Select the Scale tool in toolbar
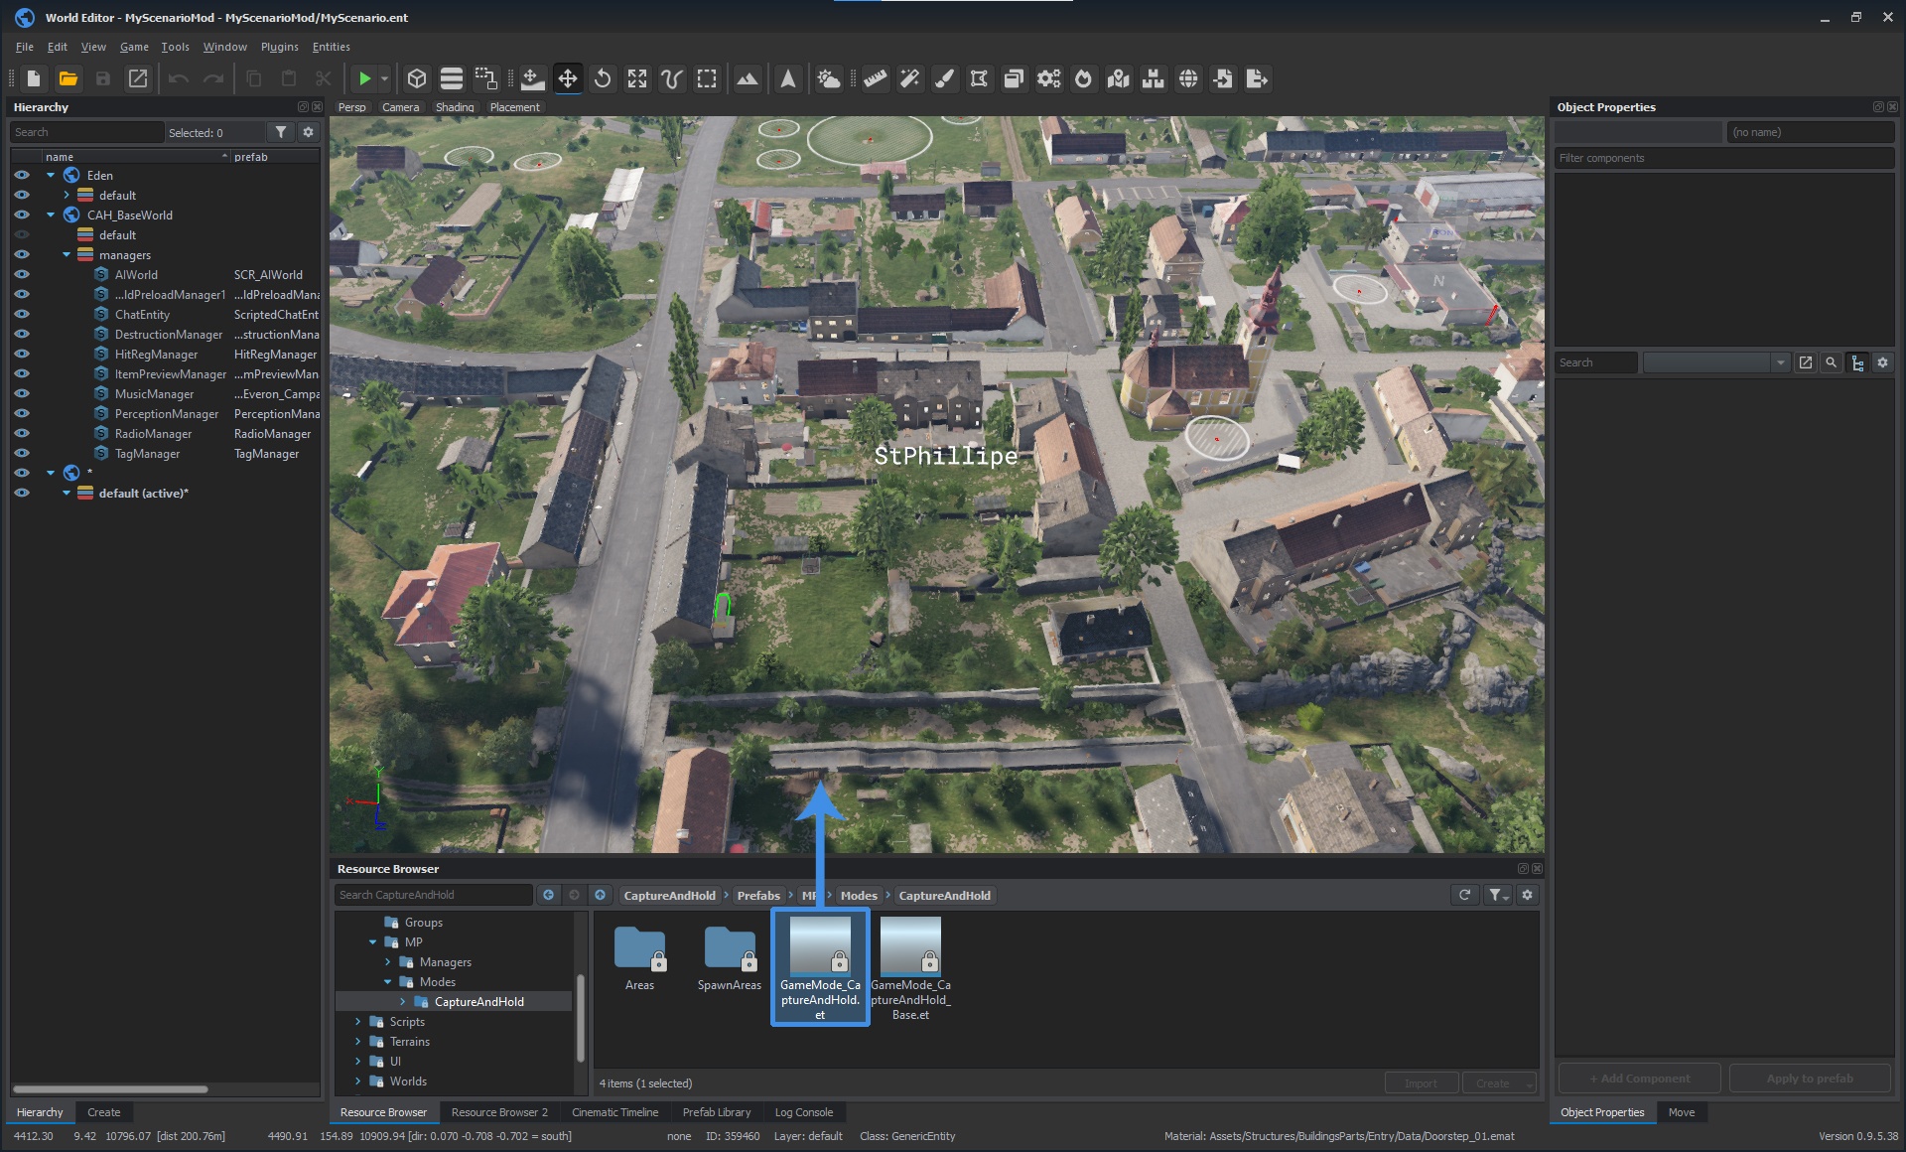This screenshot has width=1906, height=1152. click(637, 78)
